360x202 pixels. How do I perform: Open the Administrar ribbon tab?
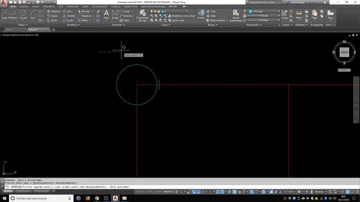(73, 7)
